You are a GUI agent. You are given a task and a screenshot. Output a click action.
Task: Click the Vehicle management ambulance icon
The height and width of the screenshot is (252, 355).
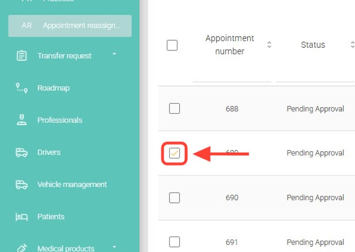tap(22, 185)
